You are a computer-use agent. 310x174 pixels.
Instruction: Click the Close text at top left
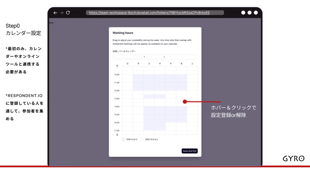click(51, 23)
